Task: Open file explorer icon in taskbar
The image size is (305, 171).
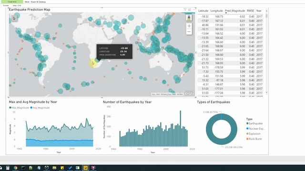Action: (54, 168)
